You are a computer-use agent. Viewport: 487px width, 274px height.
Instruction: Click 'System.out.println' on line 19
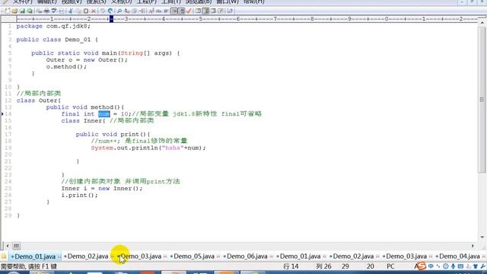124,148
